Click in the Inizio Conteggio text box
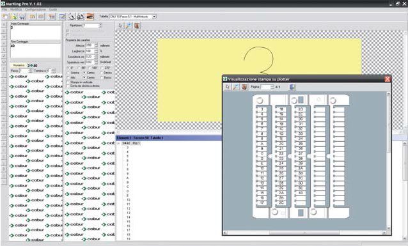Image resolution: width=408 pixels, height=246 pixels. coord(35,33)
